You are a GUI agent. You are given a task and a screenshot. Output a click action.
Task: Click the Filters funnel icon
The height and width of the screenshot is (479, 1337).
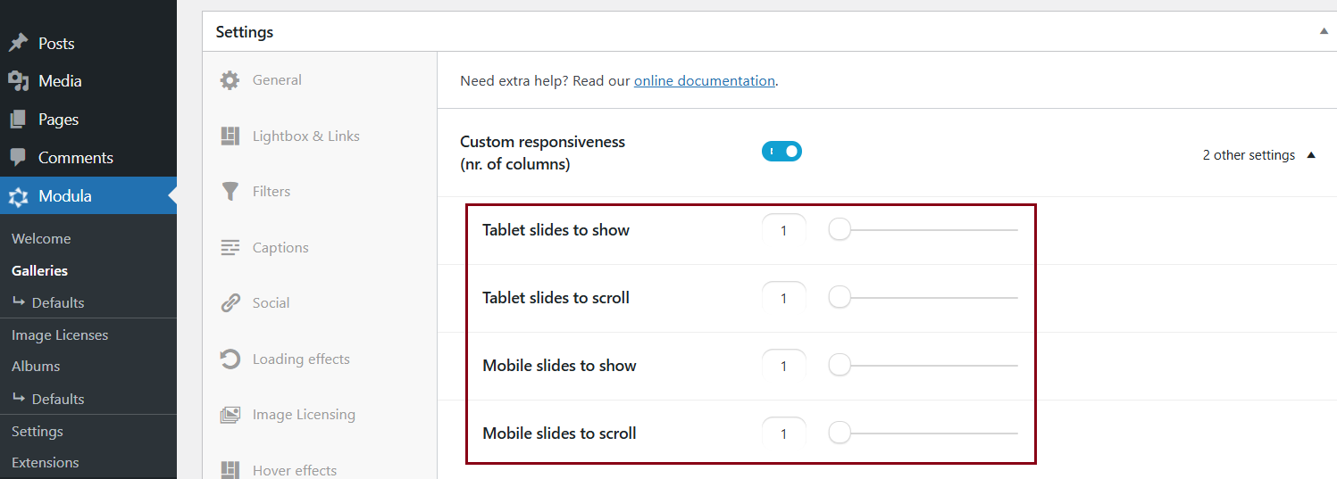pos(230,192)
